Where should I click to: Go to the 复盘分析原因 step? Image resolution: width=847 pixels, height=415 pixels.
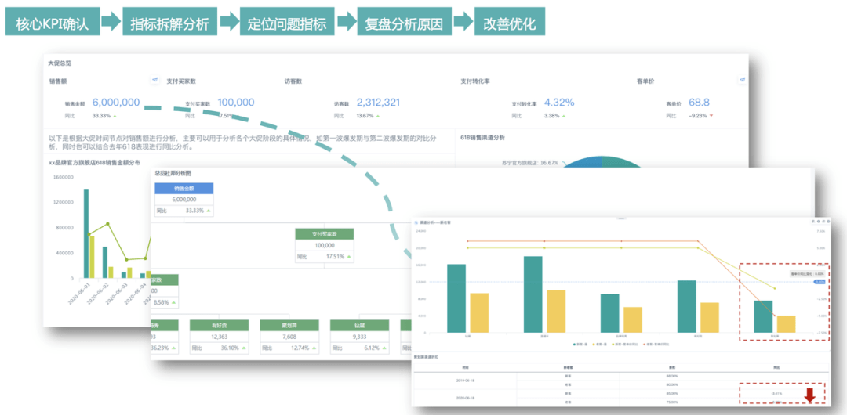(405, 23)
